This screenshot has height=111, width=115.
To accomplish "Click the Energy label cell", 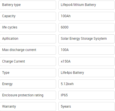I will point(28,84).
